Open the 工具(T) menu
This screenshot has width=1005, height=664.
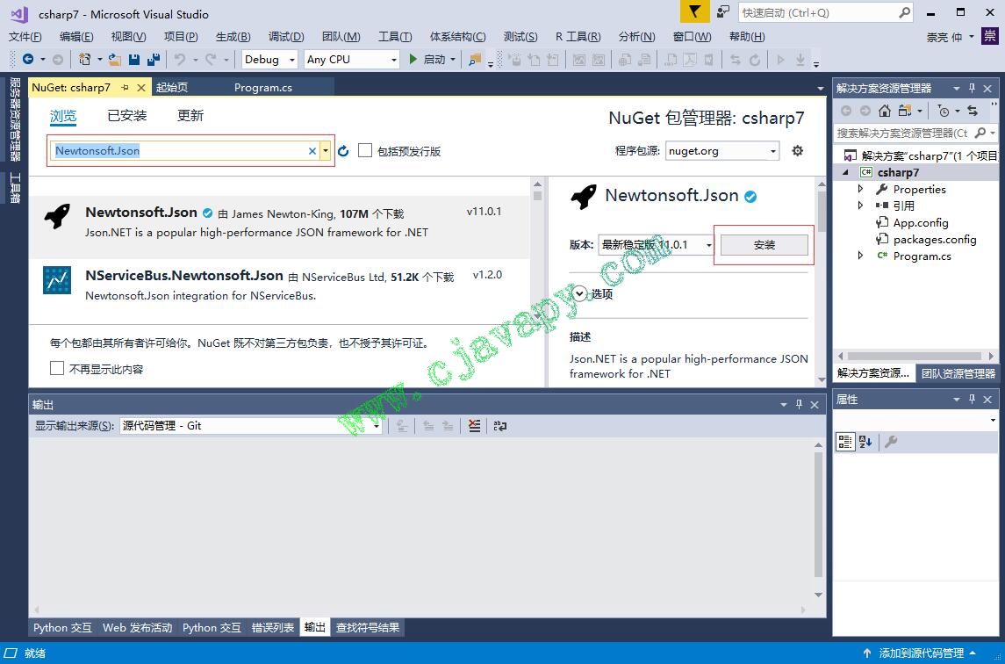(x=395, y=37)
